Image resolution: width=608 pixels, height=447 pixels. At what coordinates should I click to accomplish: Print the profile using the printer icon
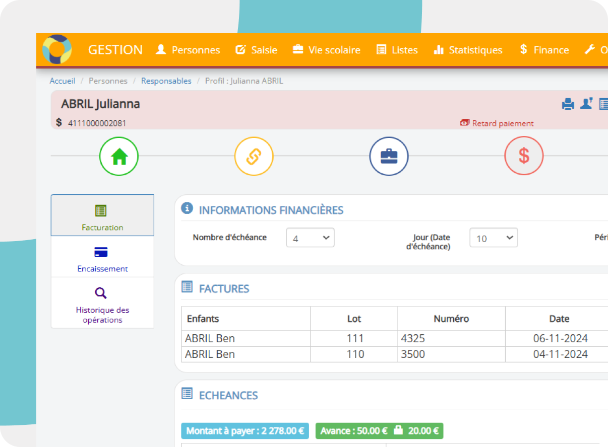[568, 104]
